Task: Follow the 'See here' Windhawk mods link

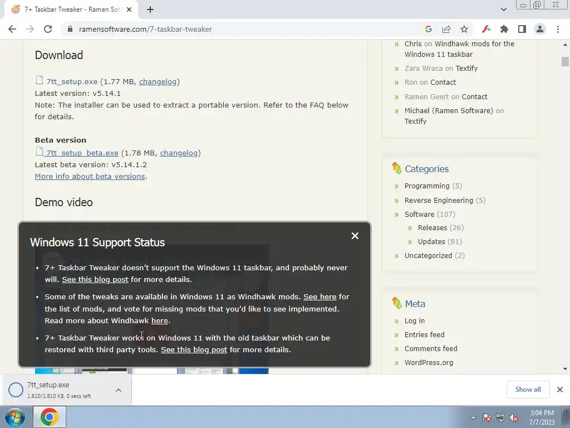Action: (x=320, y=296)
